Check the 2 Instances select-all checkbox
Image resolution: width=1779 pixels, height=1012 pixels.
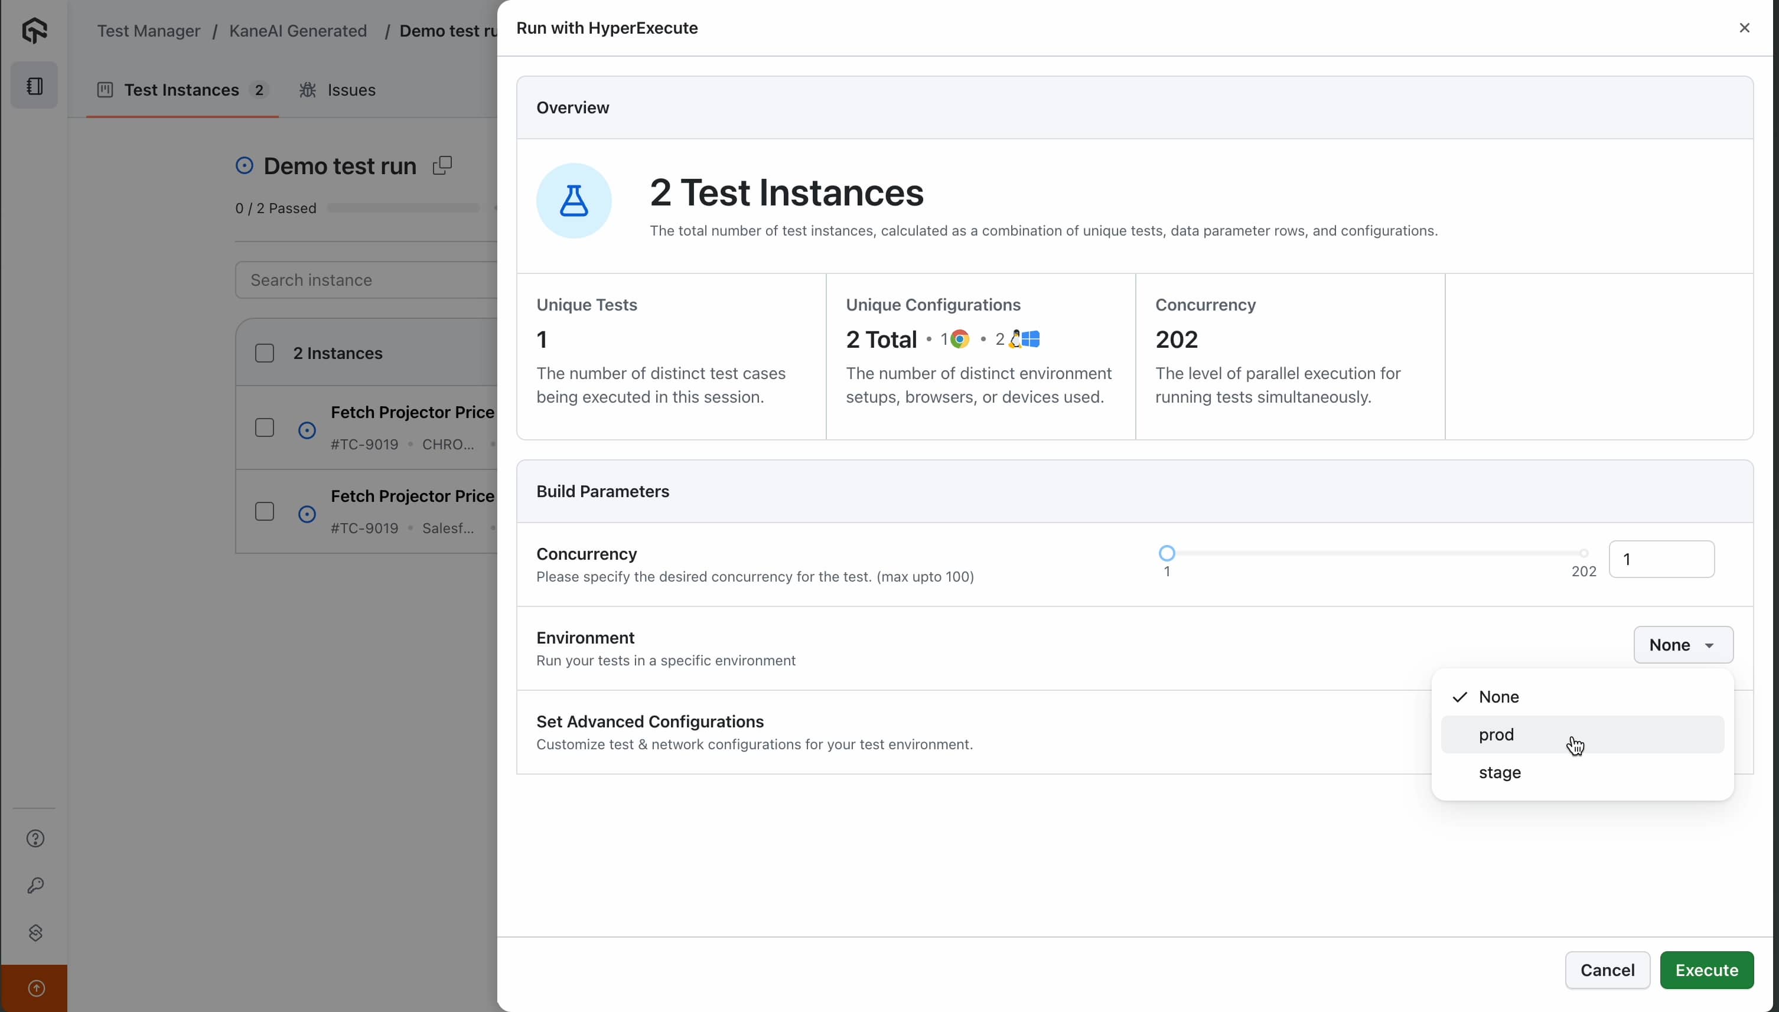coord(264,353)
